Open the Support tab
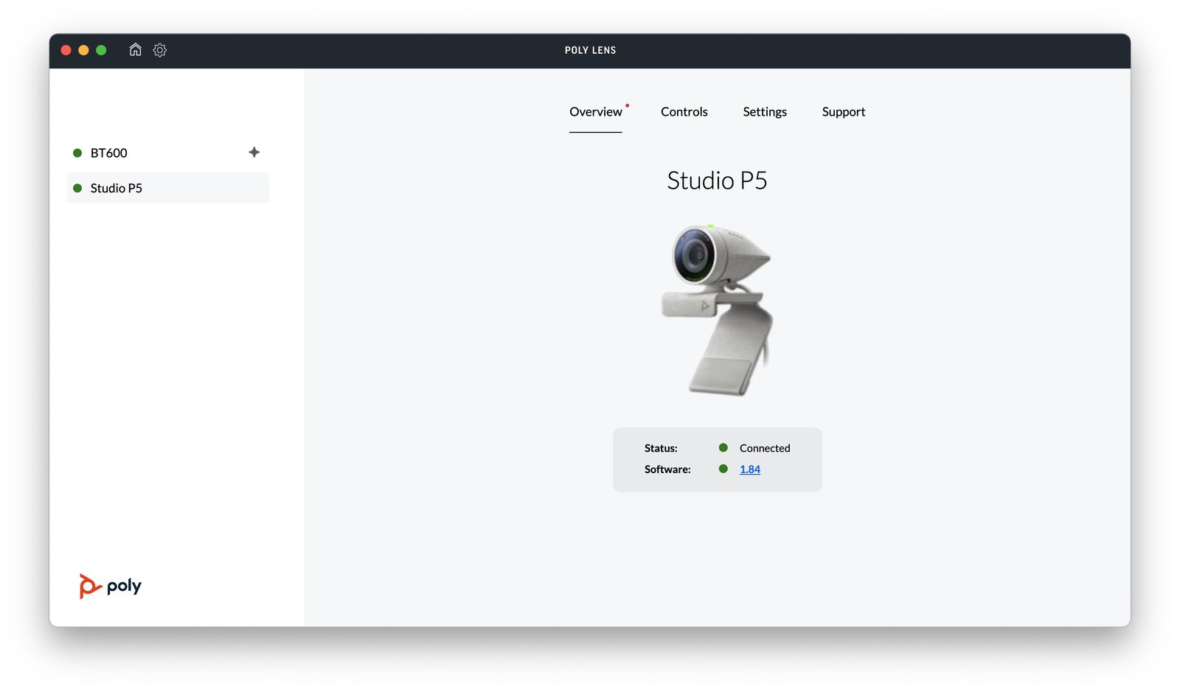This screenshot has height=692, width=1180. [844, 112]
